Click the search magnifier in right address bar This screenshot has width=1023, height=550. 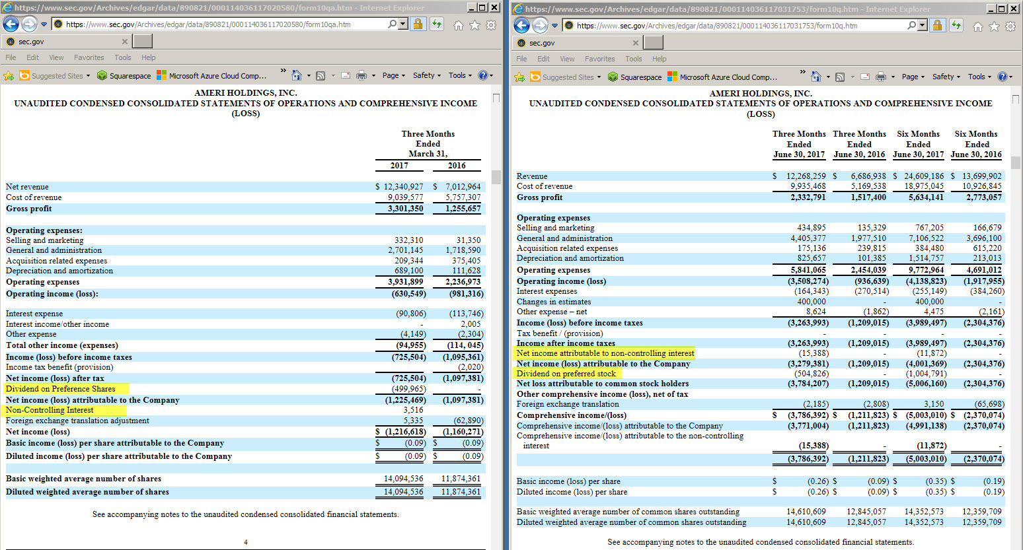[x=912, y=25]
